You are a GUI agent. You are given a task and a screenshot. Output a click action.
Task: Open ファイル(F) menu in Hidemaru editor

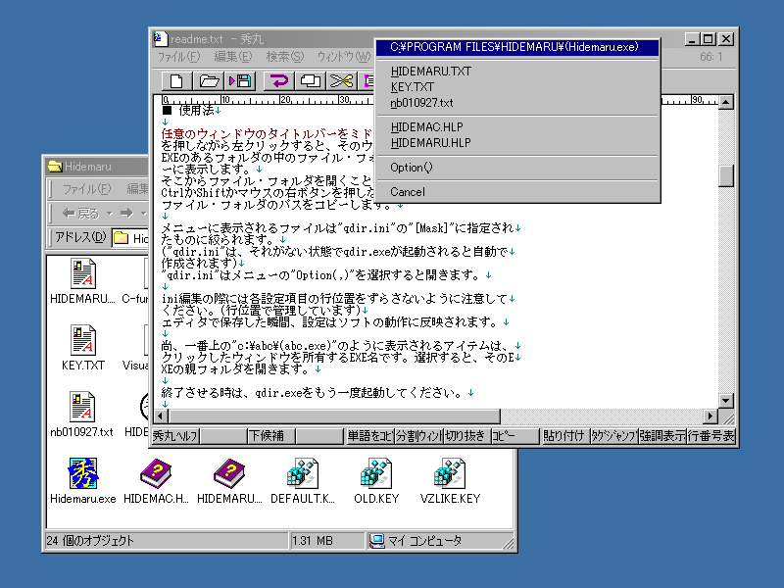[178, 57]
